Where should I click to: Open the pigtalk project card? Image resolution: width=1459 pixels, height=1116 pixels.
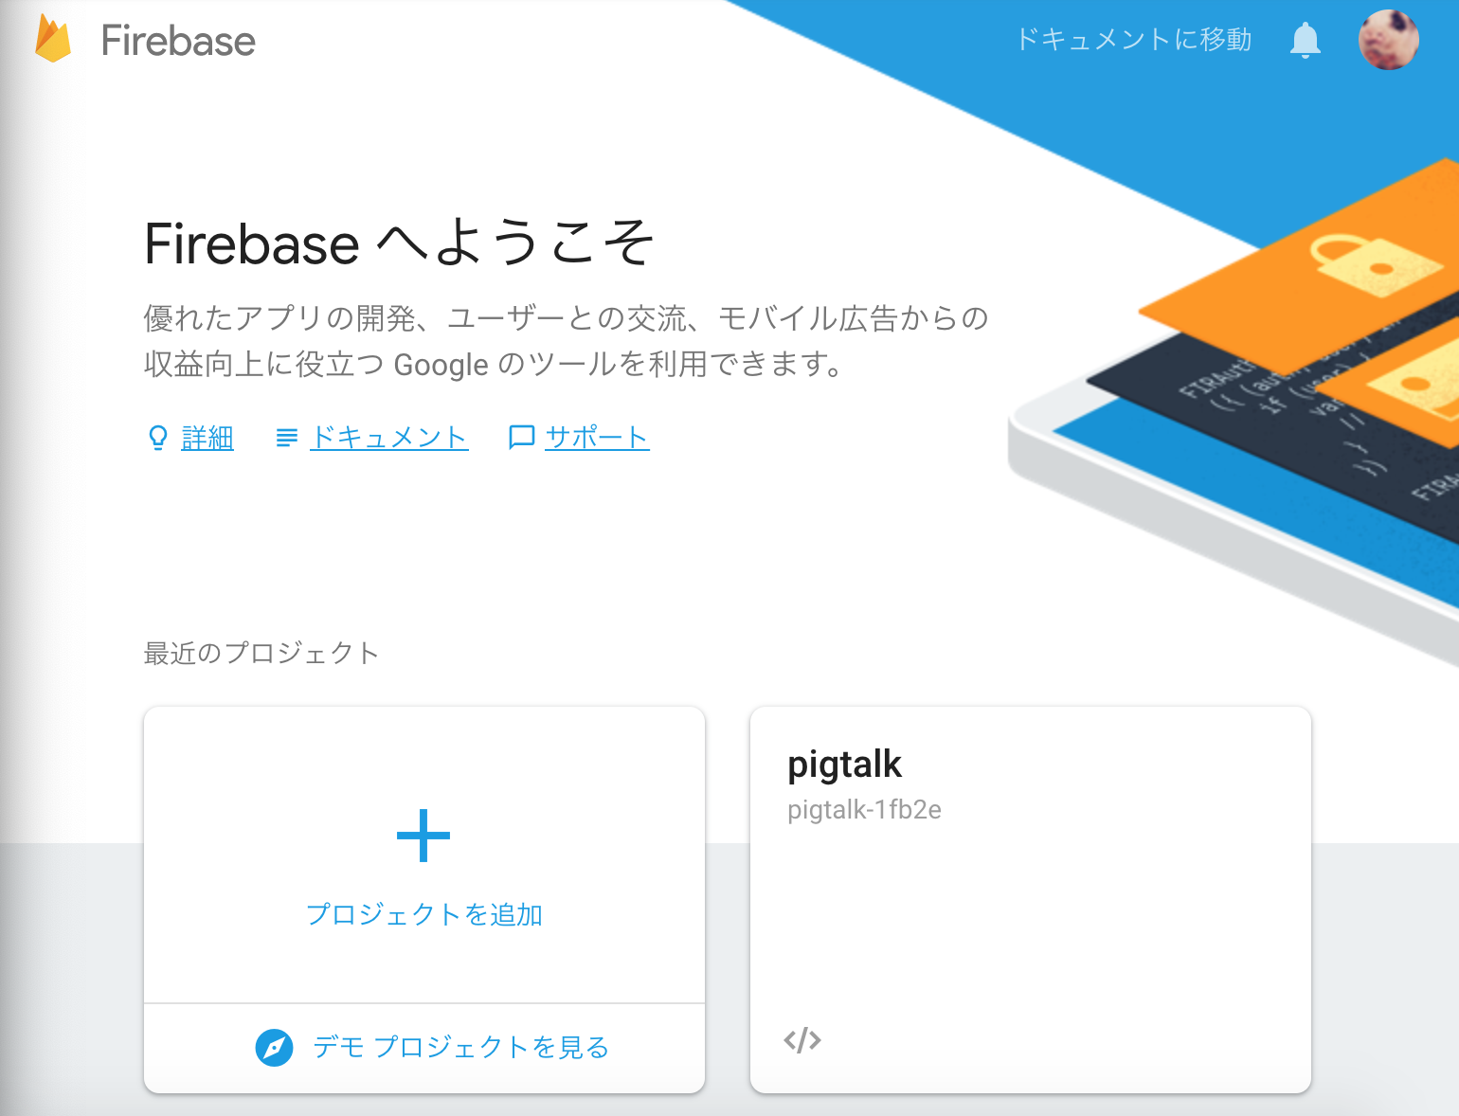tap(1031, 900)
